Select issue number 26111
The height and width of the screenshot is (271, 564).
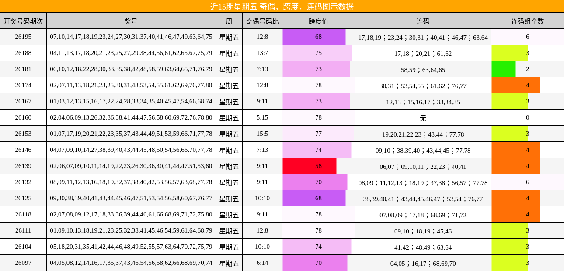tap(23, 230)
